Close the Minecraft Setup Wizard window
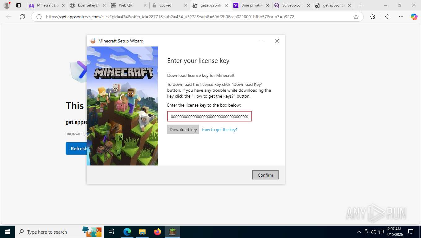The width and height of the screenshot is (421, 238). [x=277, y=41]
